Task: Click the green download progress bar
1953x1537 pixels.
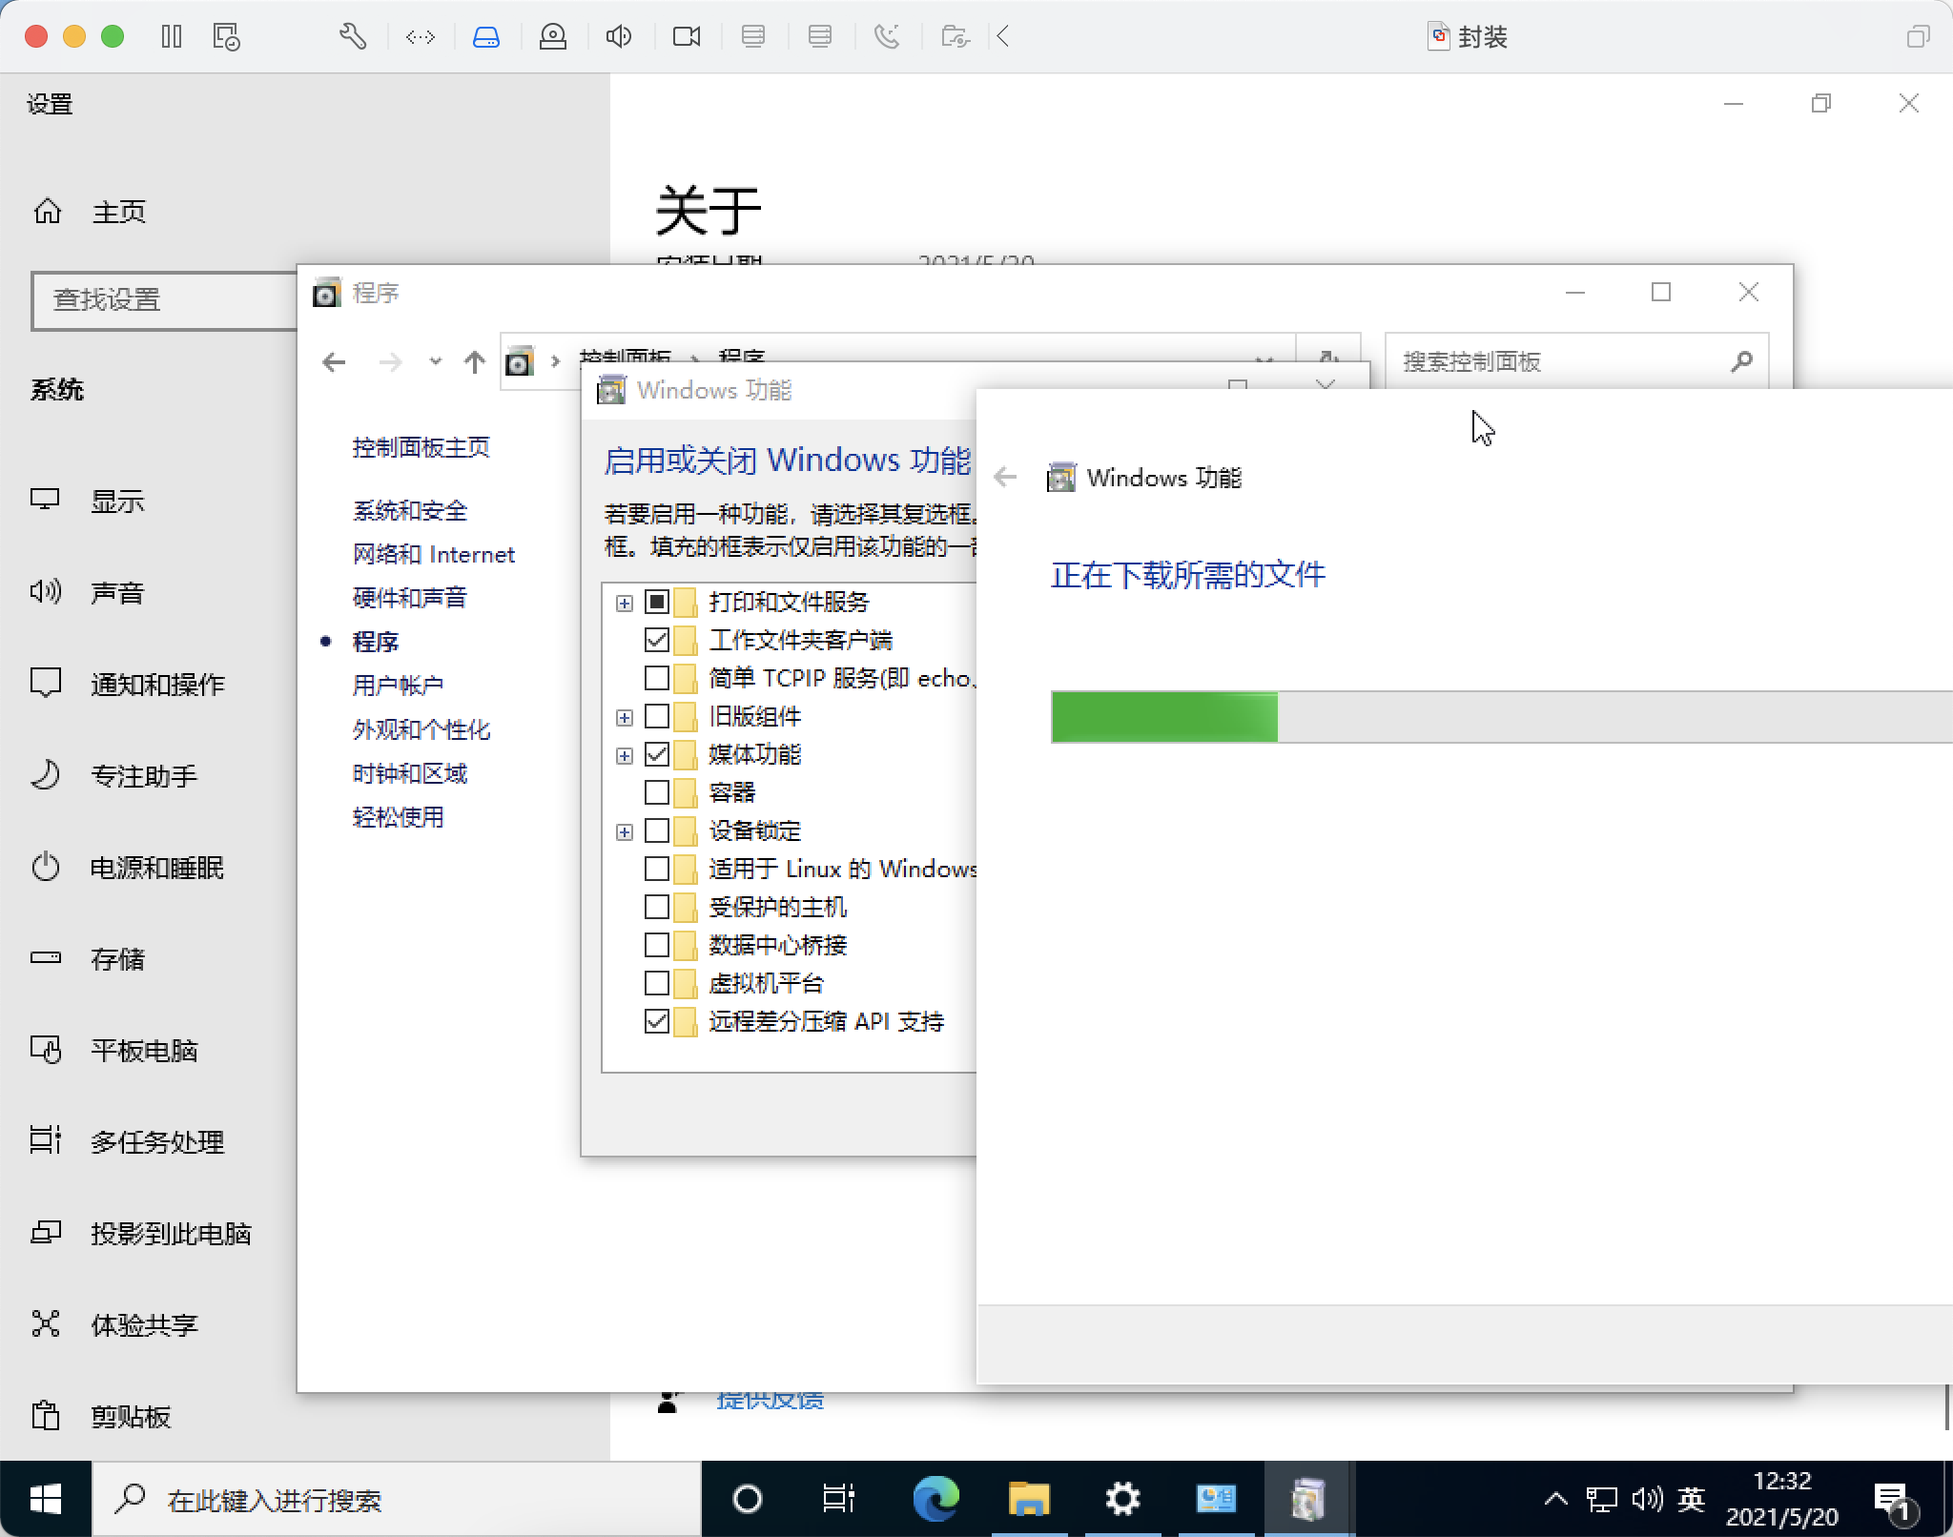Action: point(1163,717)
